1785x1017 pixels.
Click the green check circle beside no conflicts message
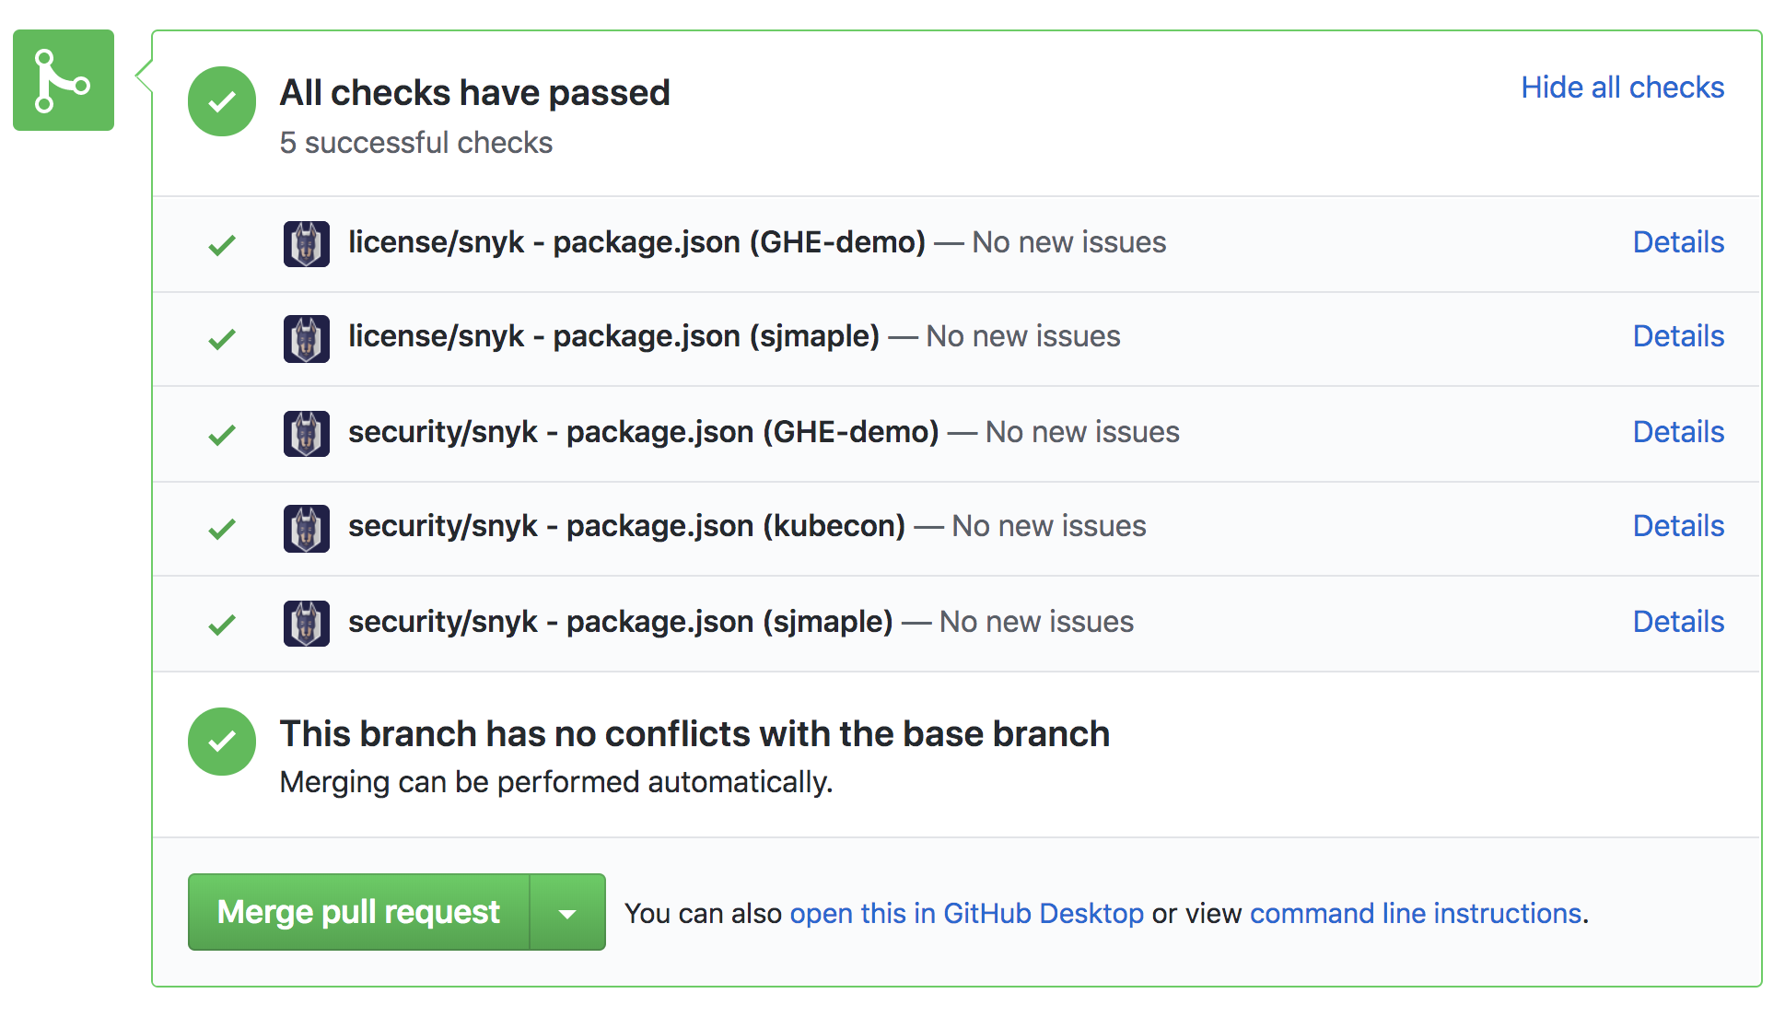(221, 742)
